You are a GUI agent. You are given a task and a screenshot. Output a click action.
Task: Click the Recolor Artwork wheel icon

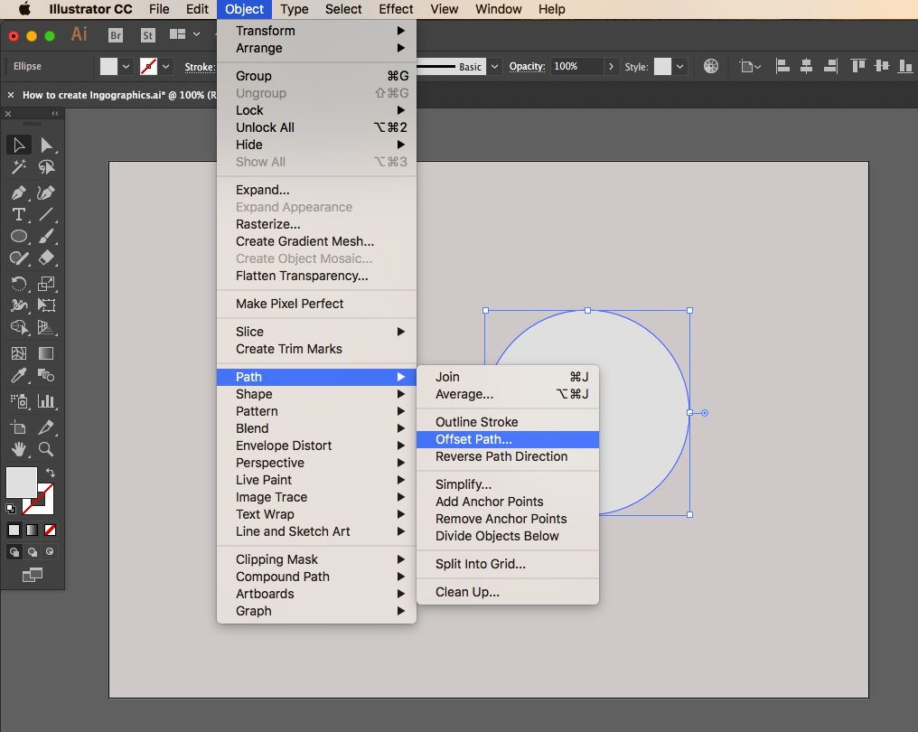point(711,66)
